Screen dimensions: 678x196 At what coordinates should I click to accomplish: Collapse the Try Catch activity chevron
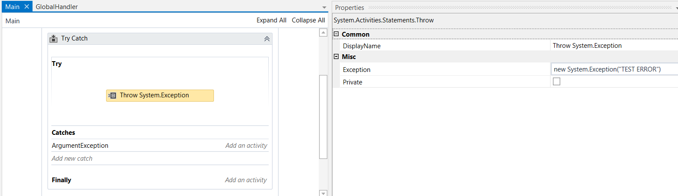(x=267, y=39)
